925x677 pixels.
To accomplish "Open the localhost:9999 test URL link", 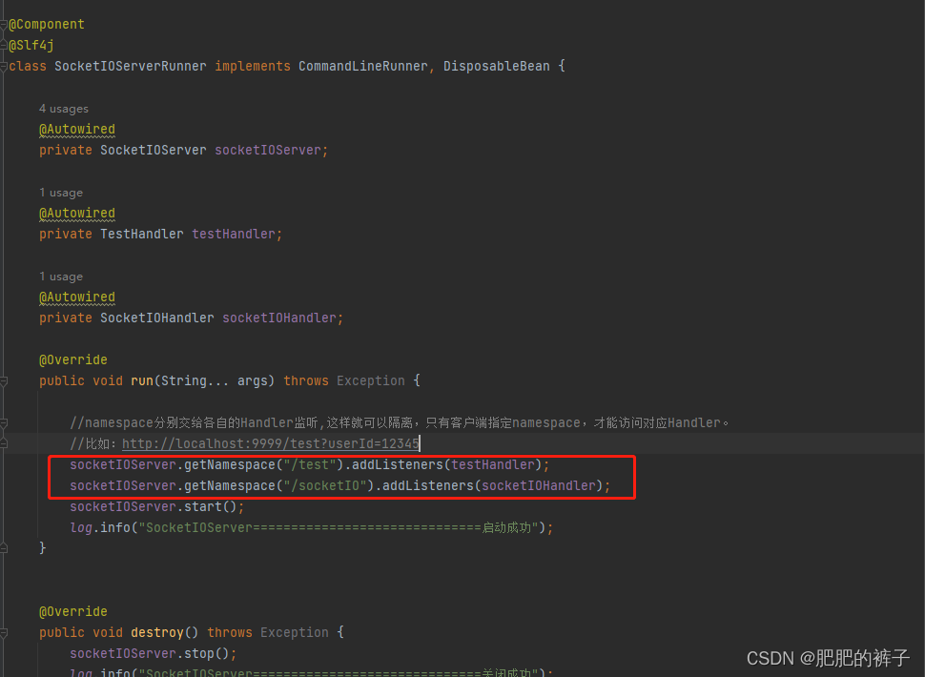I will [x=270, y=443].
